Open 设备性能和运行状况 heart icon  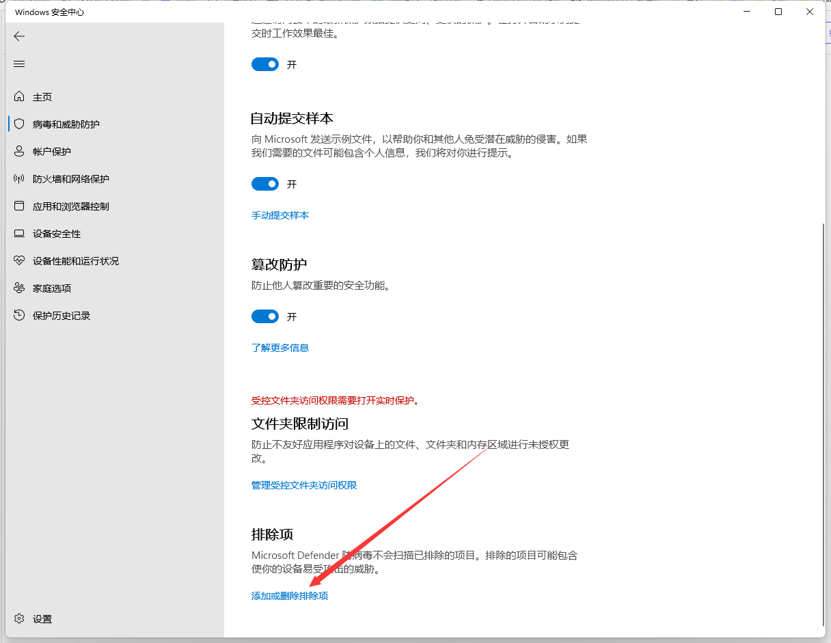tap(19, 261)
